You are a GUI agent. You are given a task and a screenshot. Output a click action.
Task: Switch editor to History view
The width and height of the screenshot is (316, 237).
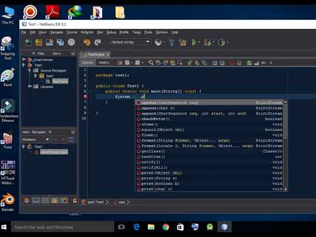click(104, 63)
